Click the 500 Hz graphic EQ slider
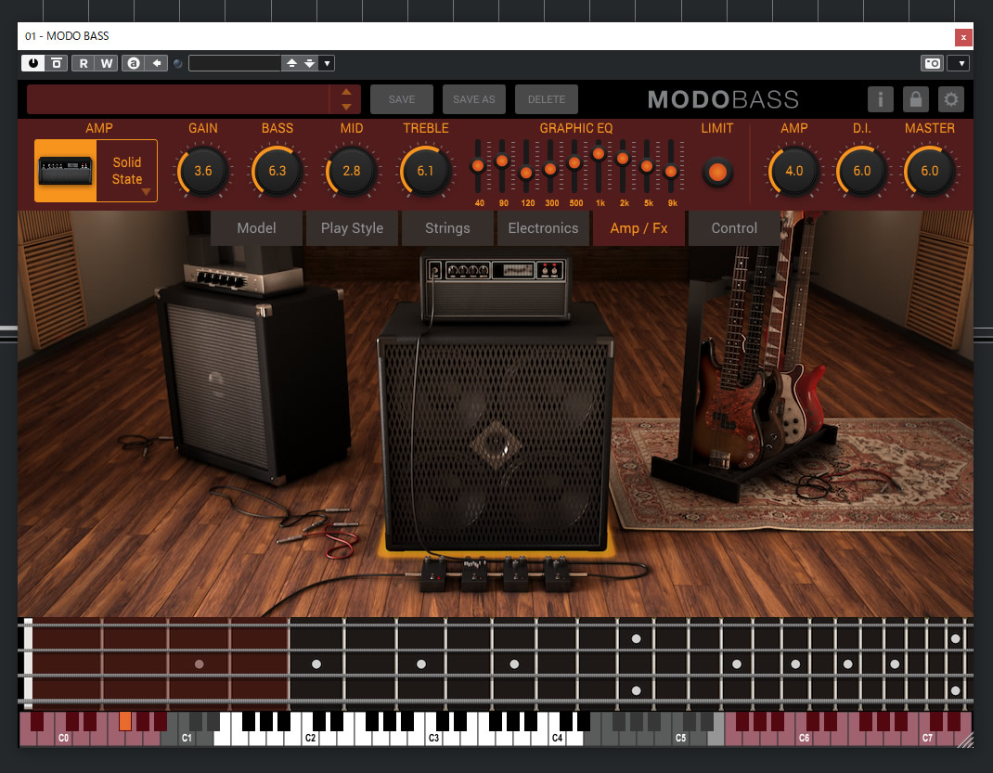Screen dimensions: 993x773 click(574, 162)
